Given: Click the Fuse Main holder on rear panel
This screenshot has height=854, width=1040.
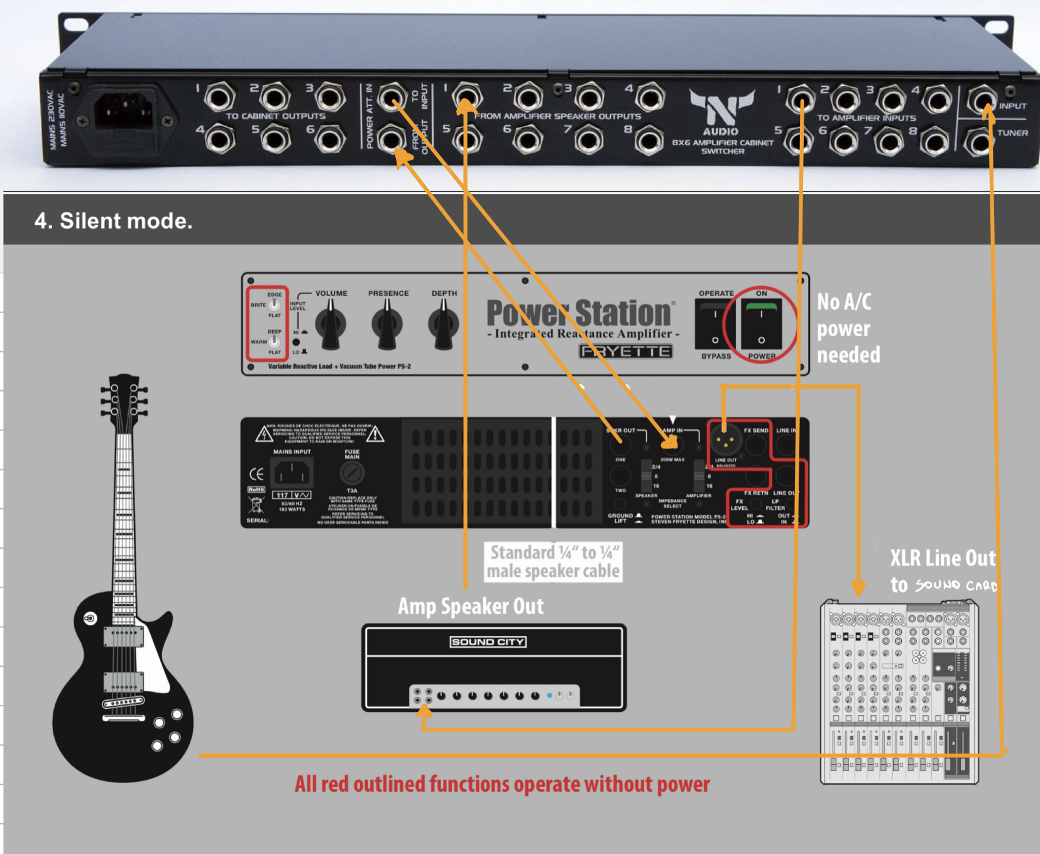Looking at the screenshot, I should (352, 473).
